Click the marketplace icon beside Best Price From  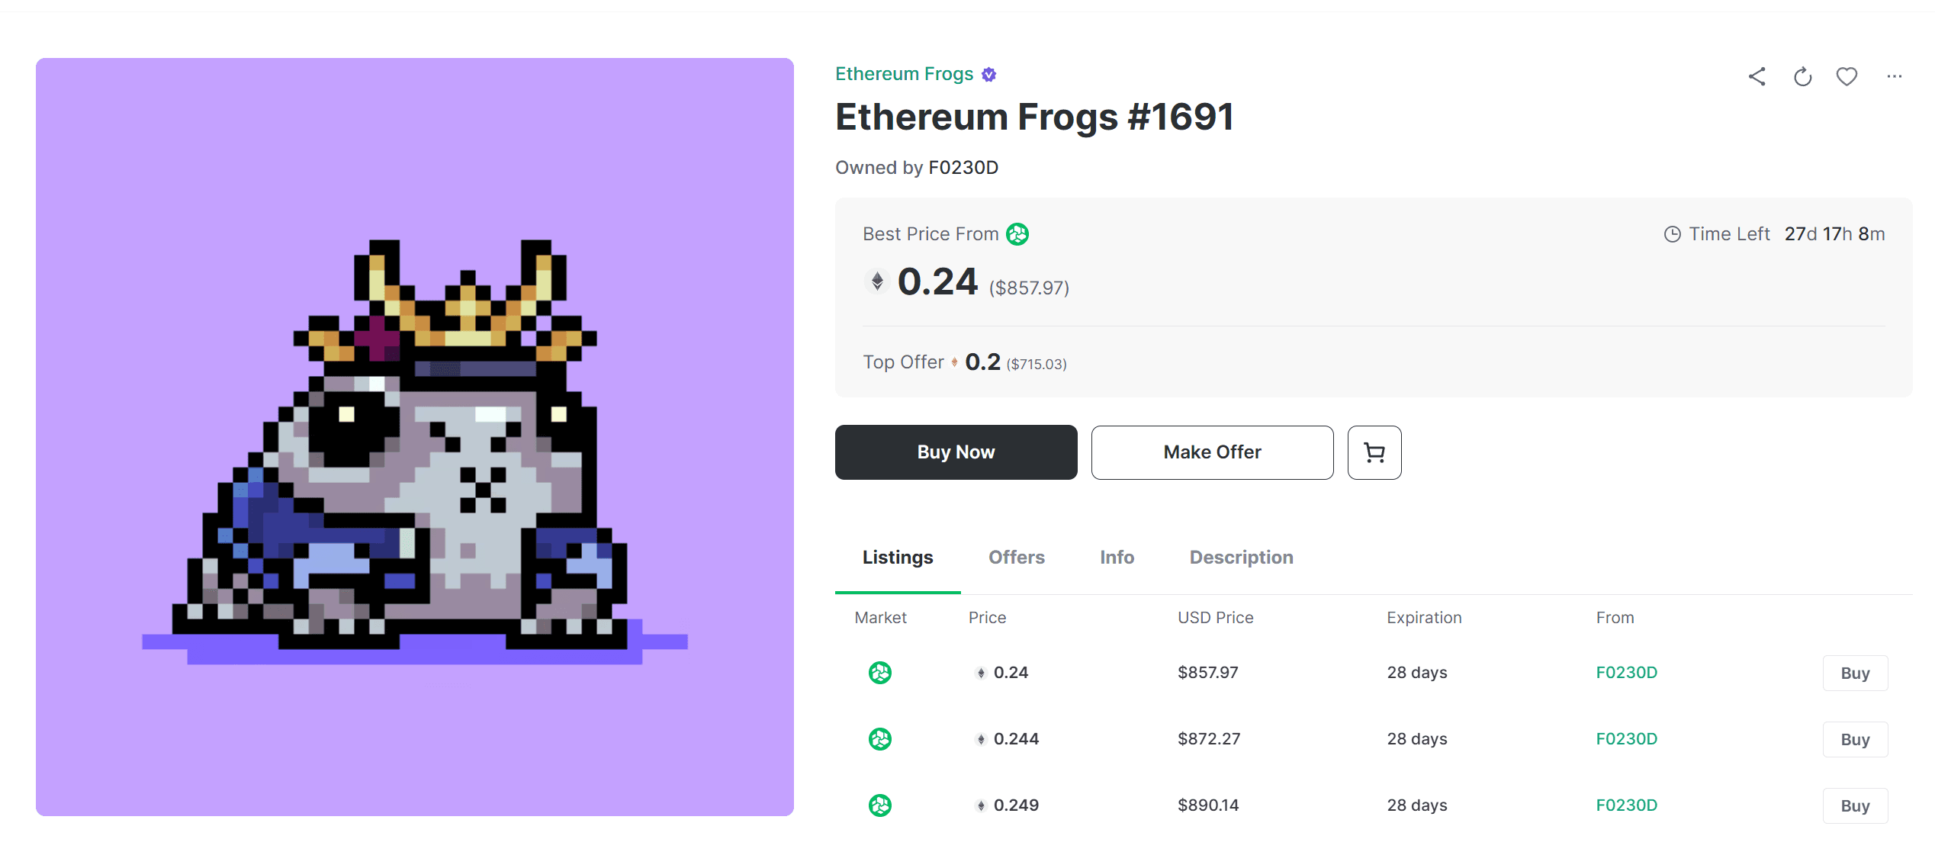pos(1017,234)
